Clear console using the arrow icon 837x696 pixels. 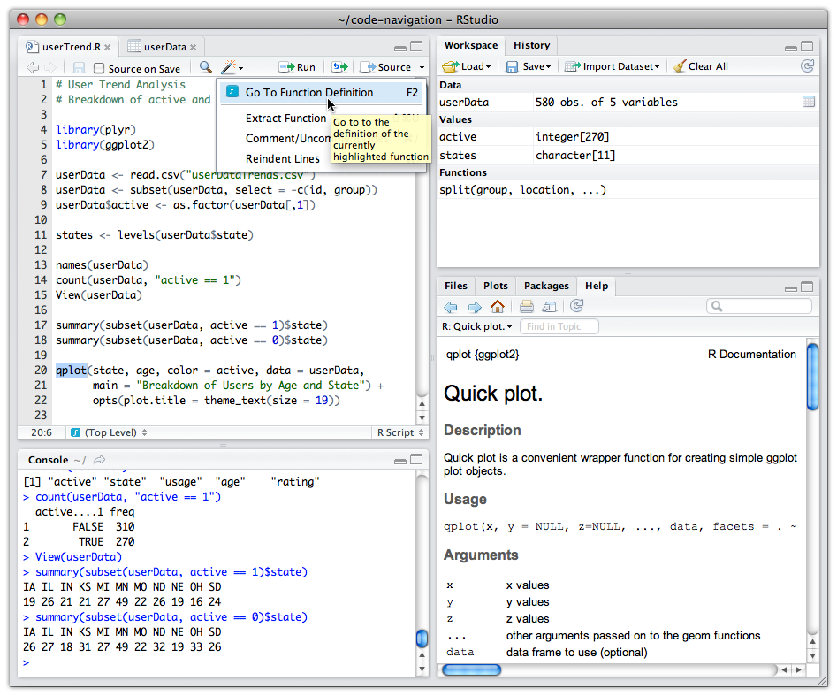pyautogui.click(x=100, y=460)
